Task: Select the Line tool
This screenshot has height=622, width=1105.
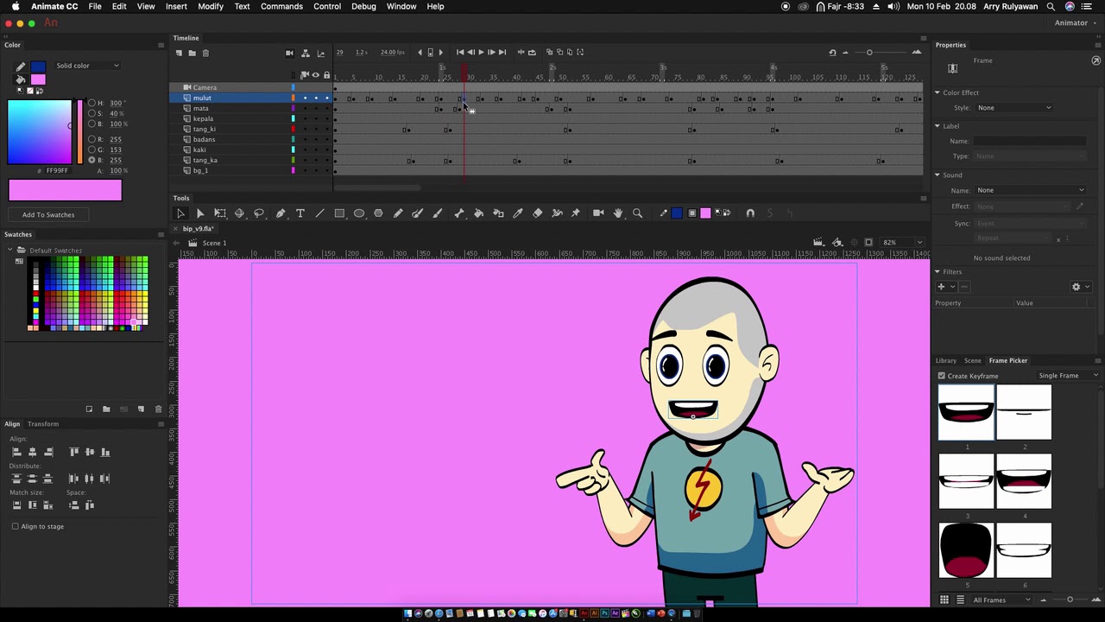Action: [x=319, y=213]
